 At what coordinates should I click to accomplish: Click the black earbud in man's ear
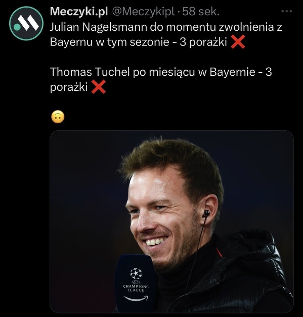pyautogui.click(x=206, y=214)
